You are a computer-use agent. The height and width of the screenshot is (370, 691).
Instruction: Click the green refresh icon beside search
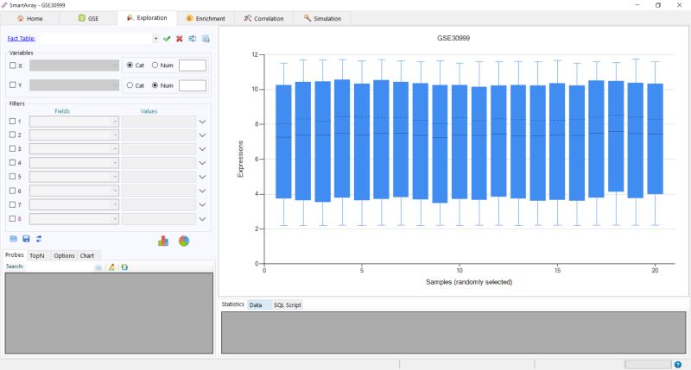124,267
